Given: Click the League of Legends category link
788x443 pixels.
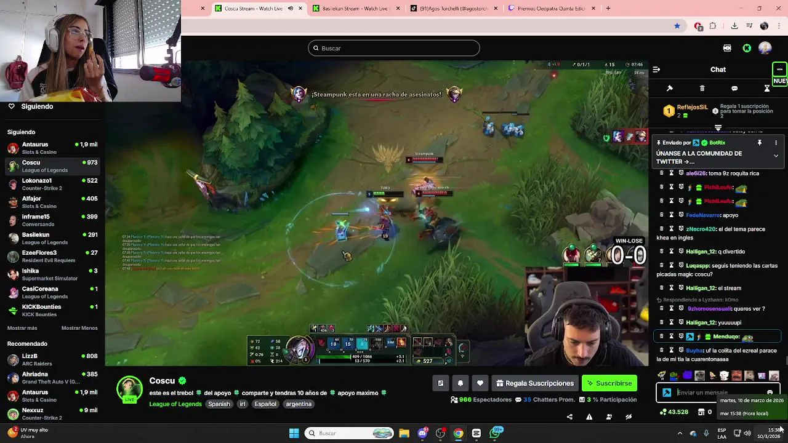Looking at the screenshot, I should (175, 404).
